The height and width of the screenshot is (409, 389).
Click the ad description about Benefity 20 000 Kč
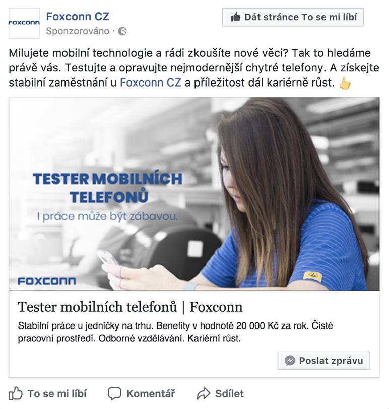coord(175,332)
